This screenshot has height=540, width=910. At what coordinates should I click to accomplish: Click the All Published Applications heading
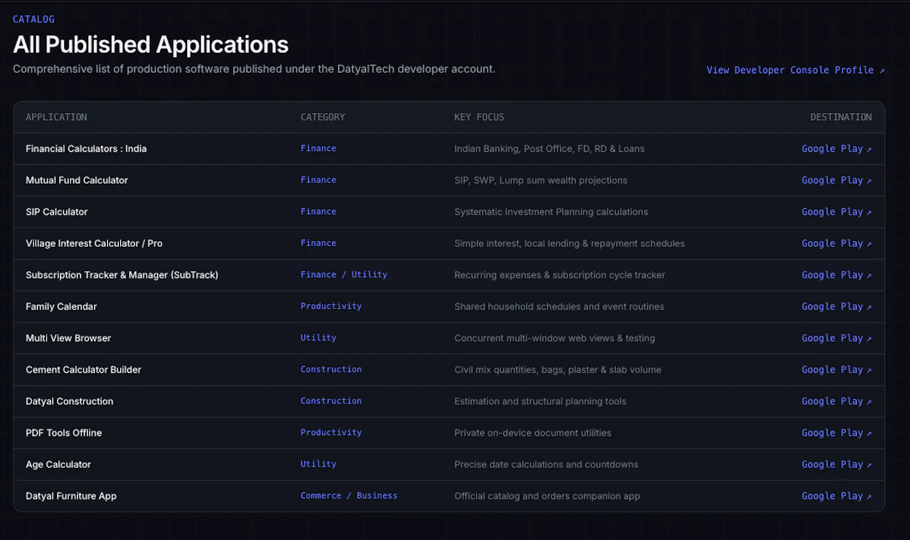pyautogui.click(x=151, y=44)
